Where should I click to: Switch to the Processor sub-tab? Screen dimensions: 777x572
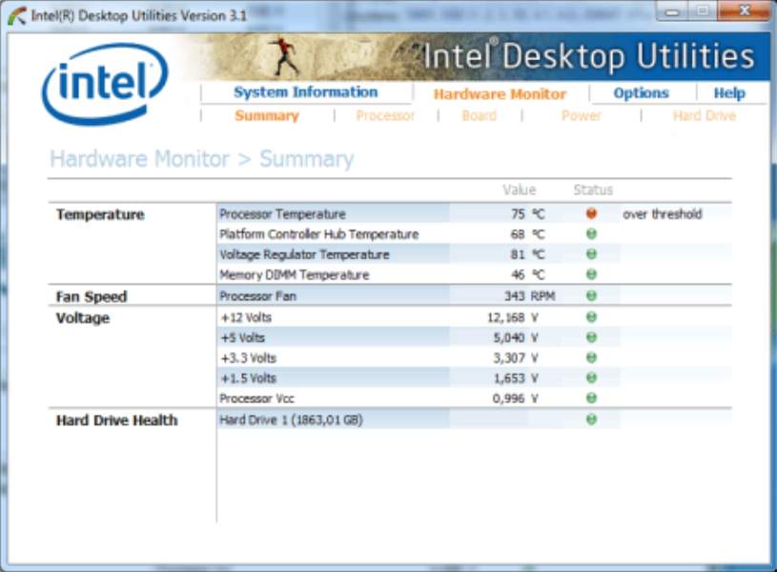tap(385, 116)
